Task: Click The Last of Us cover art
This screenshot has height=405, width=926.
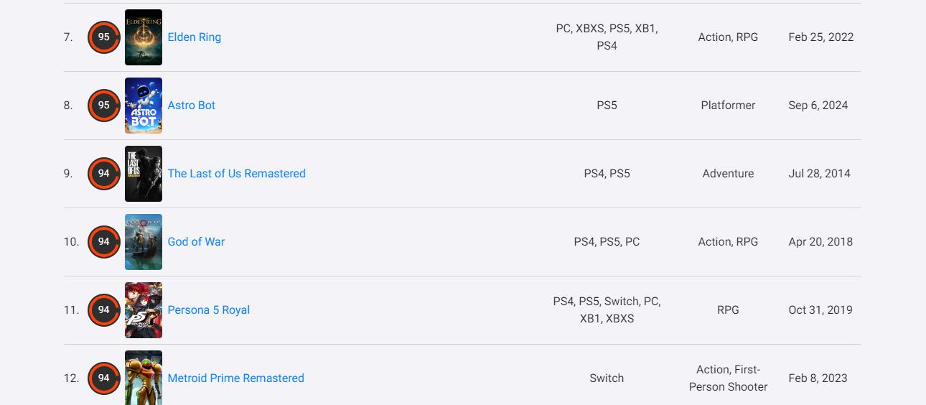Action: [x=144, y=174]
